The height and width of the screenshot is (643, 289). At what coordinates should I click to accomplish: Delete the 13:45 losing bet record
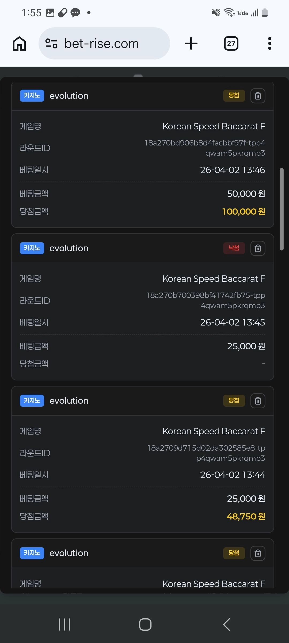[258, 248]
